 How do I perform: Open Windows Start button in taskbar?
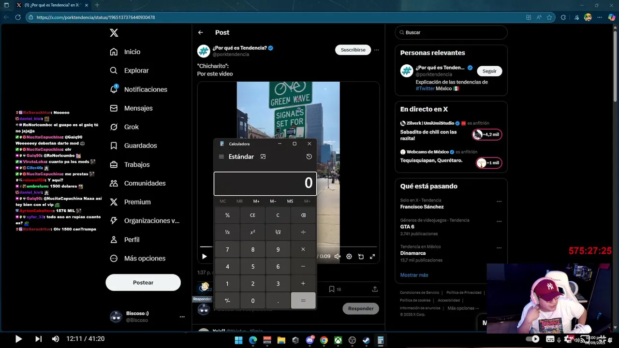pyautogui.click(x=238, y=340)
